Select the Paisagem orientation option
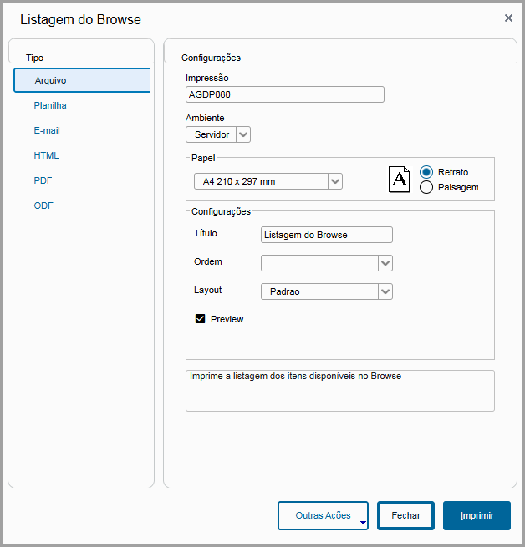Screen dimensions: 525x547 426,187
